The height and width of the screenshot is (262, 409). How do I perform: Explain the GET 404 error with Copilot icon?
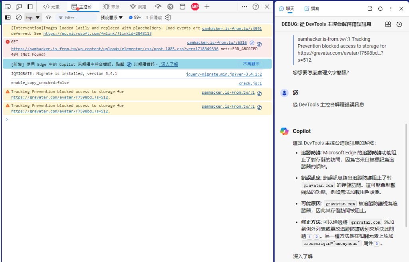point(259,44)
